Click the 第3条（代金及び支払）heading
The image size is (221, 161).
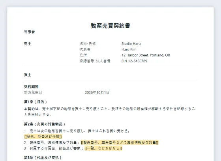pos(43,157)
